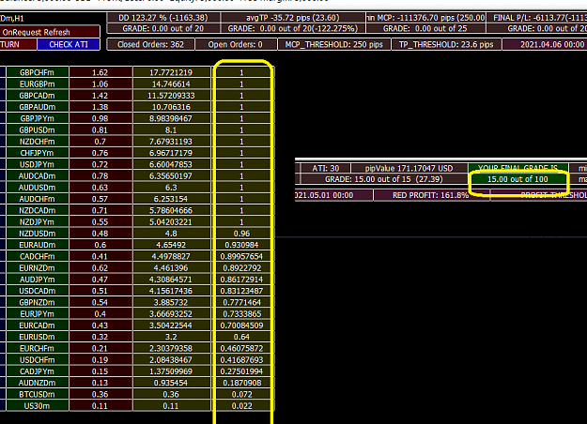Select the NZDCADm symbol cell

38,210
